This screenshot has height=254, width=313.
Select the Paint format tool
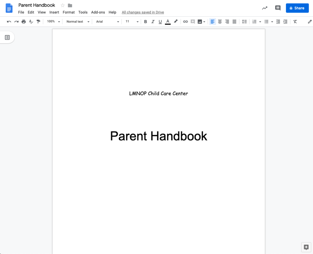coord(38,22)
